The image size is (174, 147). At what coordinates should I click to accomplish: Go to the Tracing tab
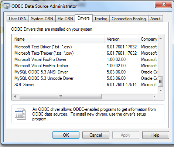pyautogui.click(x=101, y=19)
